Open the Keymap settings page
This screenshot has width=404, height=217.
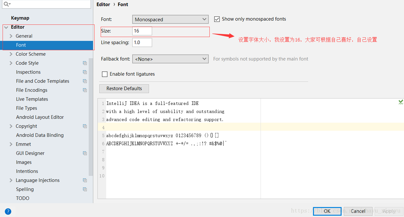coord(20,18)
